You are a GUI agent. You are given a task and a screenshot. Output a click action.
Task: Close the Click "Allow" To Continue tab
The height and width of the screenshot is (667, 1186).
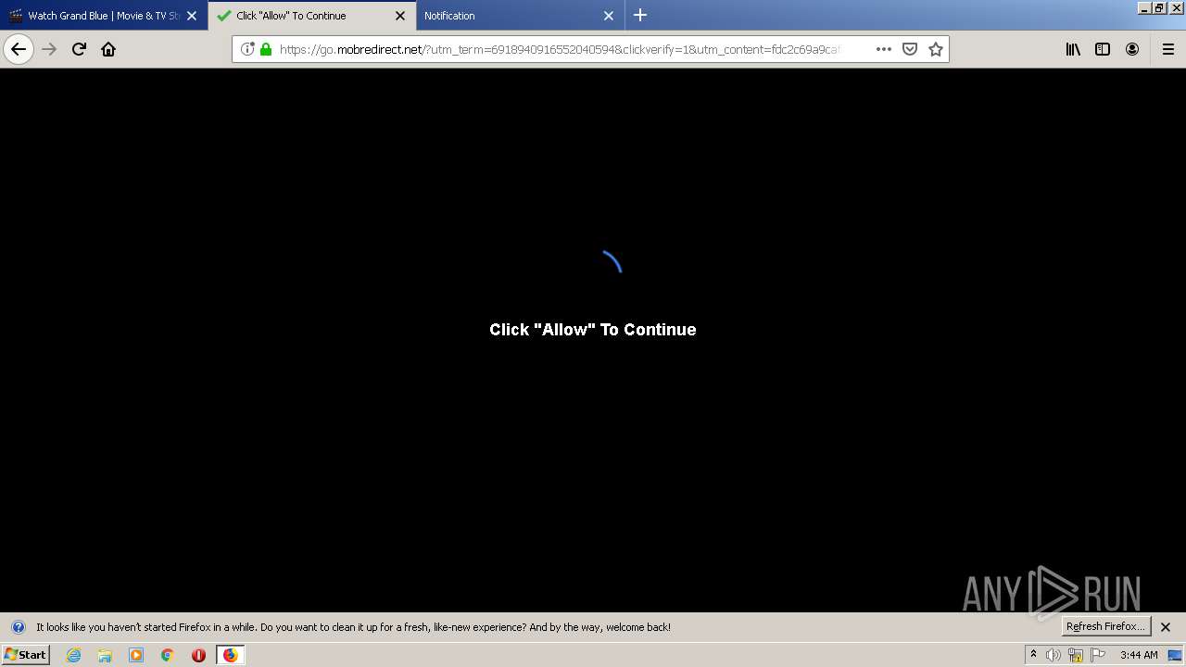[400, 16]
